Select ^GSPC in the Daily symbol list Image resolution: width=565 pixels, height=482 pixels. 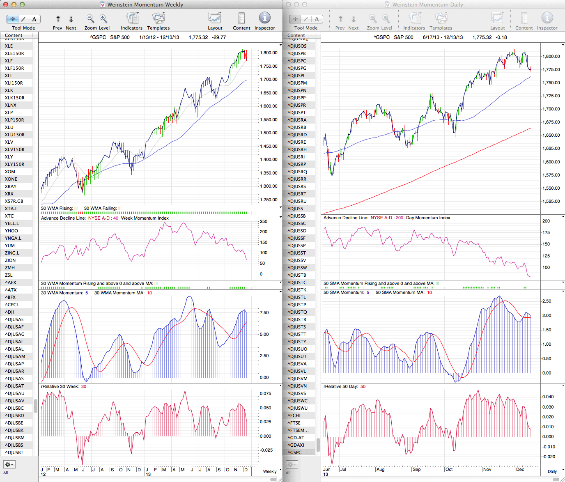pyautogui.click(x=299, y=452)
